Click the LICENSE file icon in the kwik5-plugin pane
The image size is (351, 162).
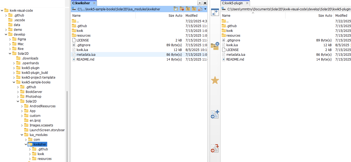(224, 50)
